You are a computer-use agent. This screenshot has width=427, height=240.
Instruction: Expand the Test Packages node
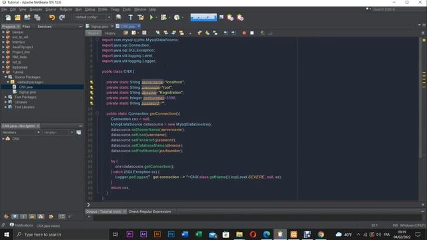5,97
